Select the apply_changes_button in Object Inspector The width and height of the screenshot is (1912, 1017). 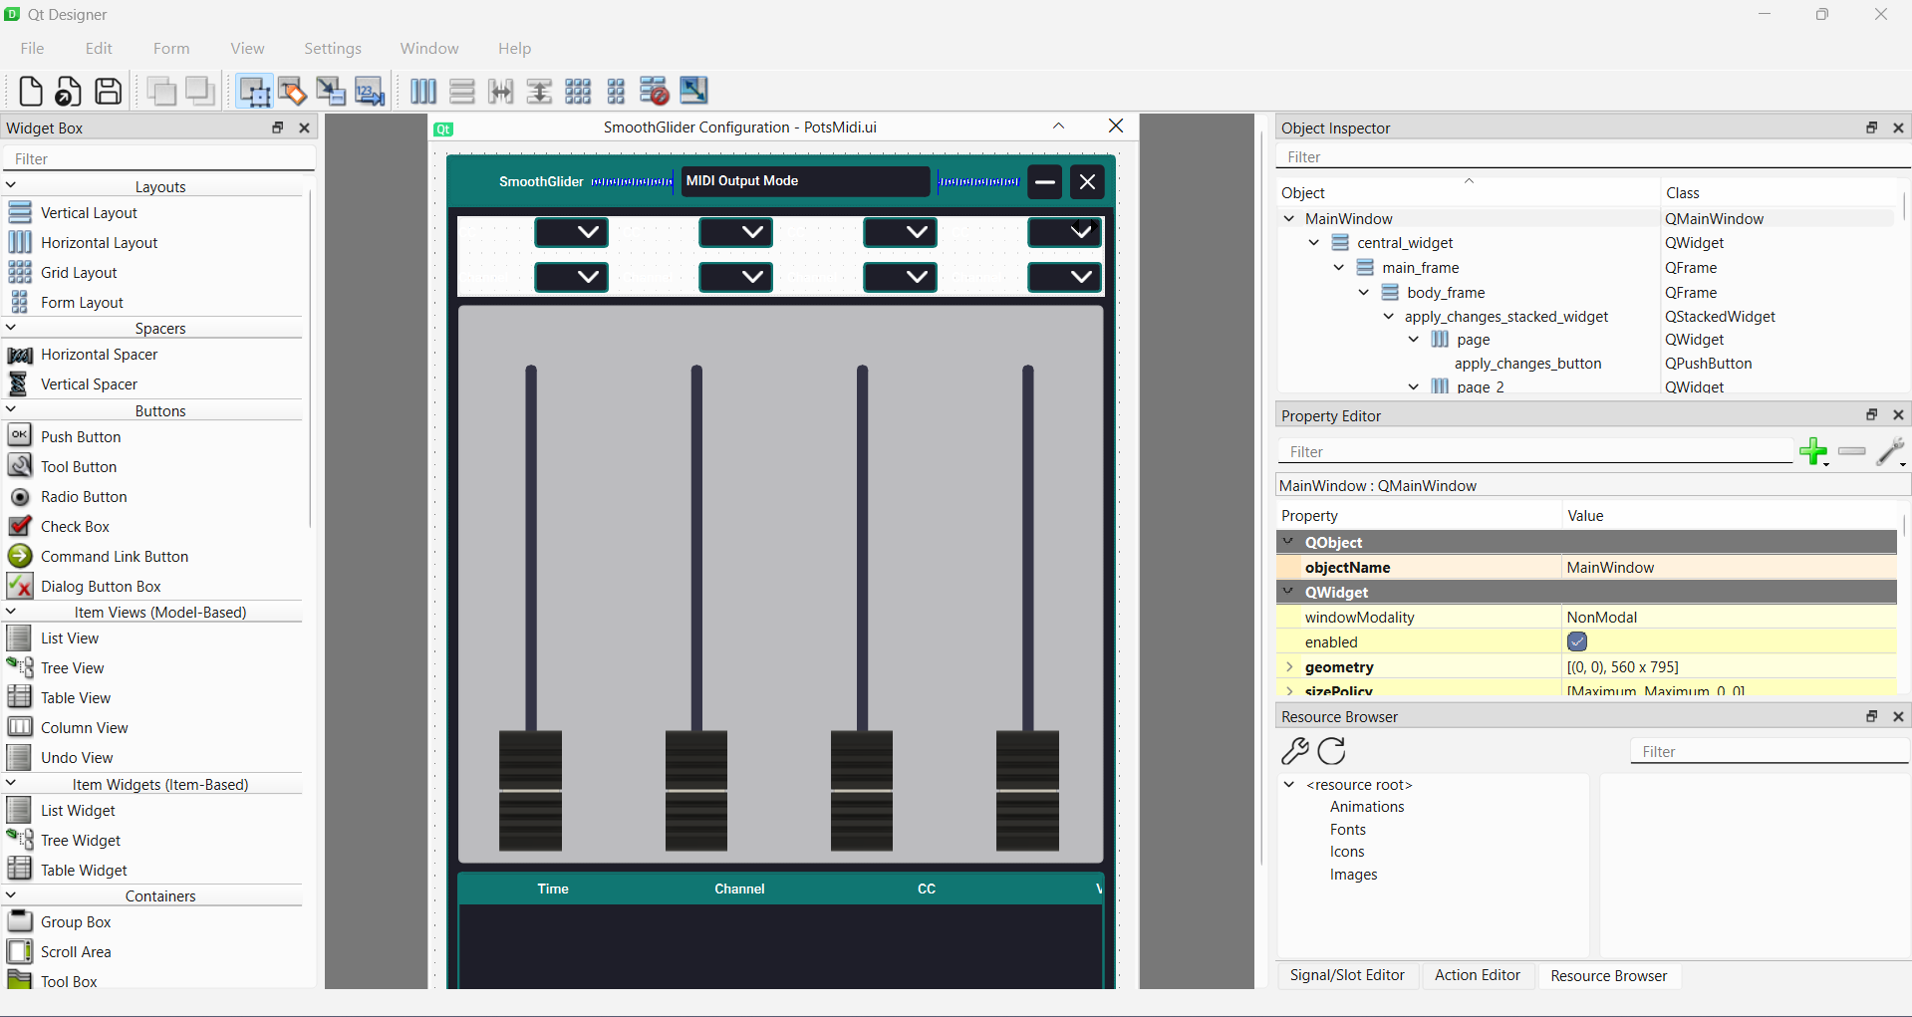click(x=1527, y=363)
